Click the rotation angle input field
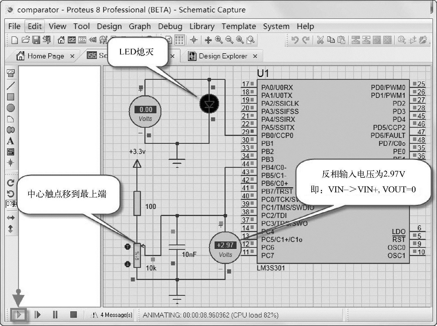437x326 pixels. [11, 204]
